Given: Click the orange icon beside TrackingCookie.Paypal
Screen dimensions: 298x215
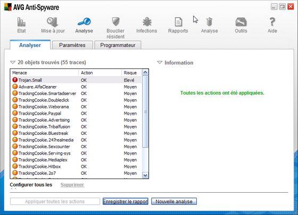Looking at the screenshot, I should [15, 113].
